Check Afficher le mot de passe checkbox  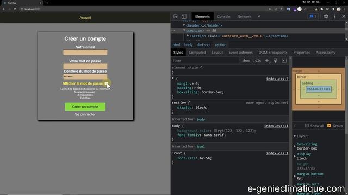[107, 83]
